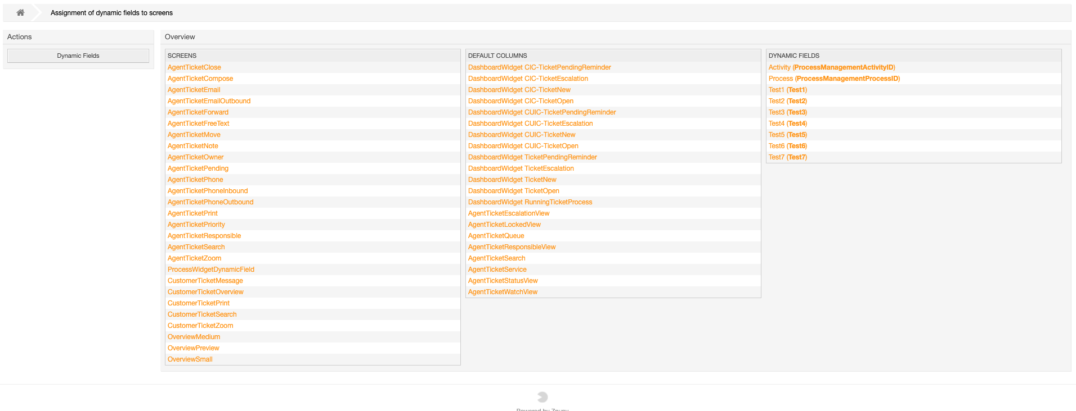Select the Test7 dynamic field
Screen dimensions: 1076x411
pos(788,157)
